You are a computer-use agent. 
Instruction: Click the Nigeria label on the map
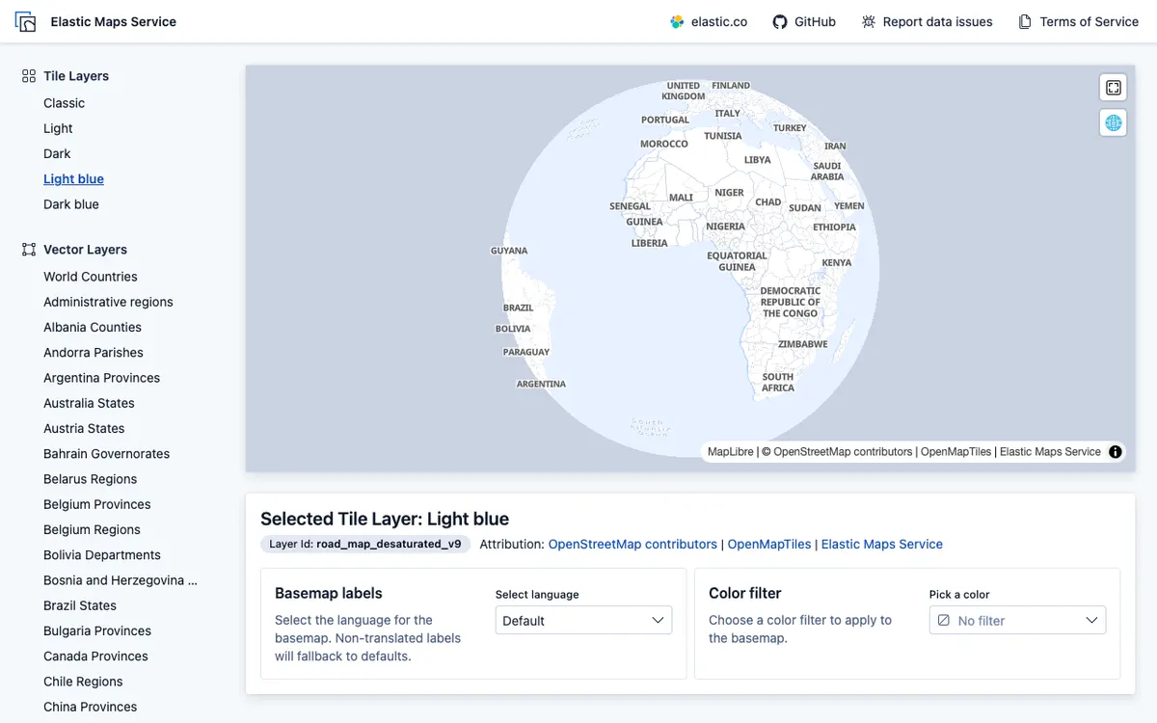(725, 227)
